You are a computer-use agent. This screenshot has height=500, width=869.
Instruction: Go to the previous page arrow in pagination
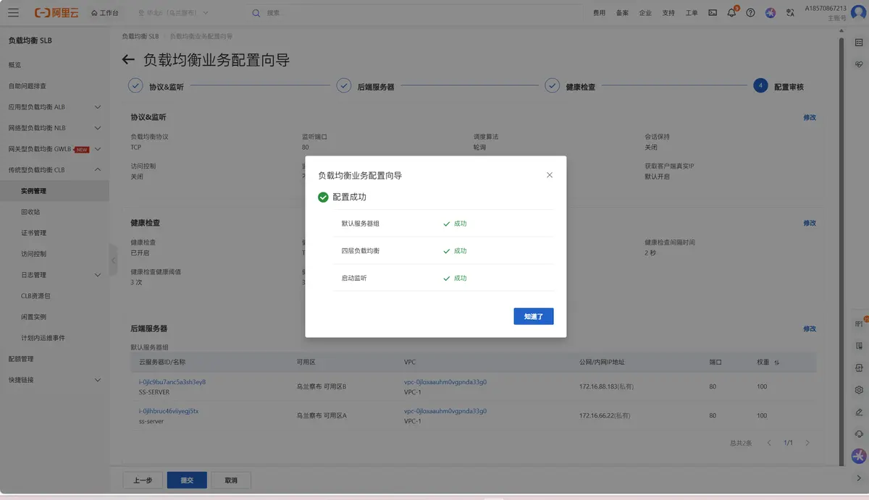point(769,443)
